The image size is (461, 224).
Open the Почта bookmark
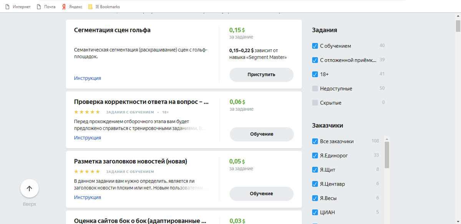[46, 7]
